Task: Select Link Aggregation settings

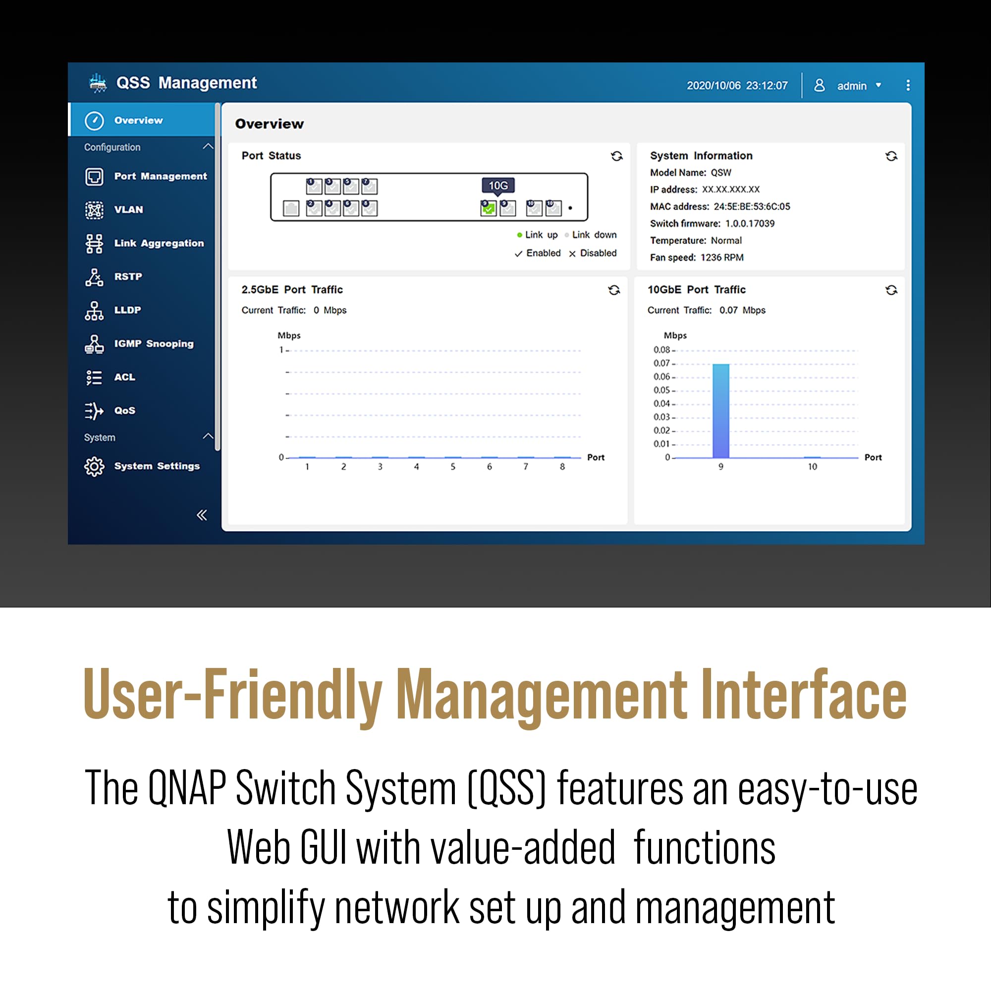Action: coord(159,243)
